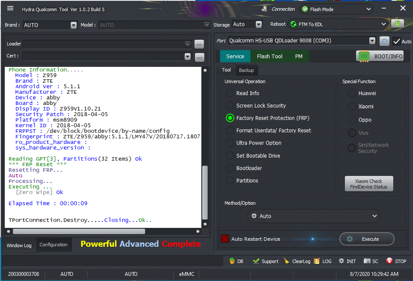This screenshot has width=413, height=281.
Task: Click the INIT gear icon
Action: [x=341, y=261]
